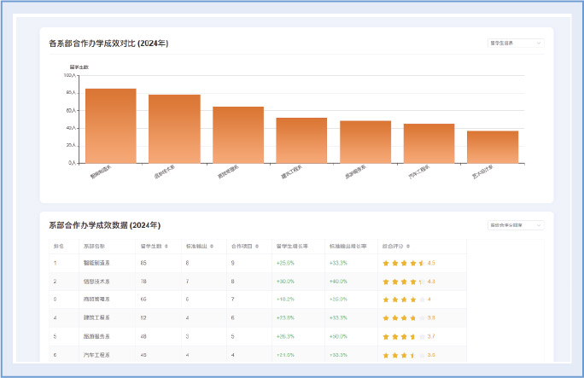
Task: Sort table by 合作项目 column icon
Action: coord(259,246)
